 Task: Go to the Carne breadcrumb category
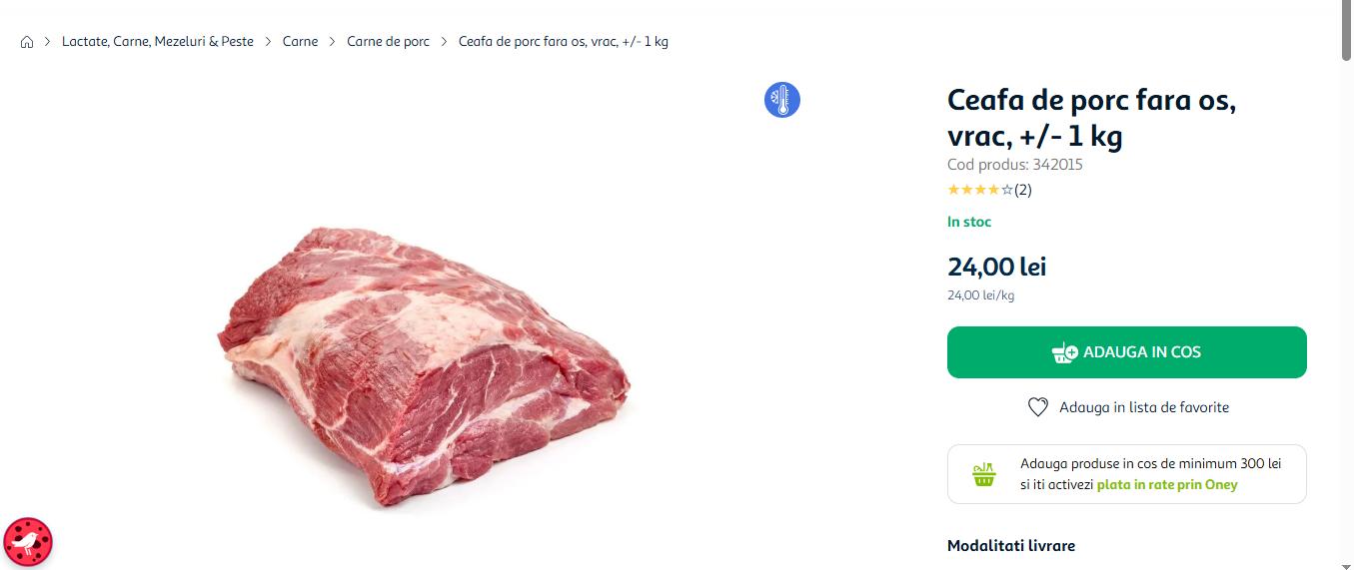300,42
